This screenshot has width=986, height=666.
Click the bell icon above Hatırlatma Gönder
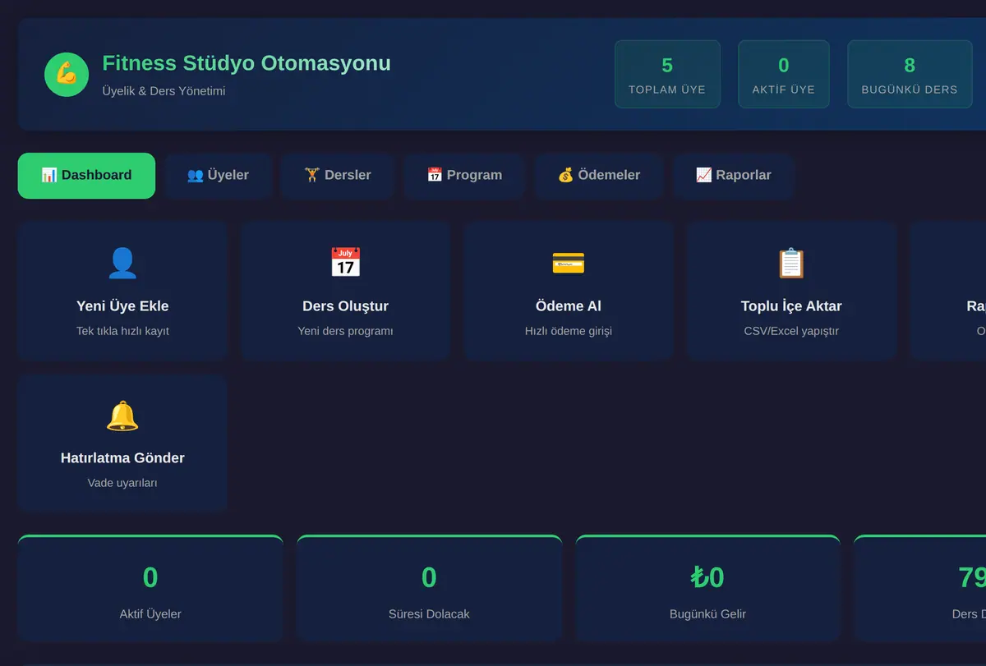(122, 416)
